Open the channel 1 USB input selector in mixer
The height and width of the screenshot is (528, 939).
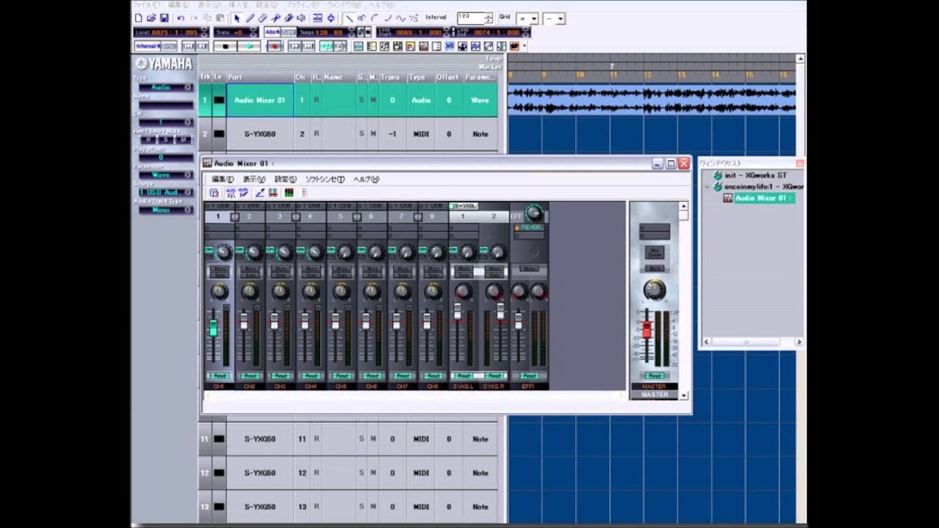[219, 205]
